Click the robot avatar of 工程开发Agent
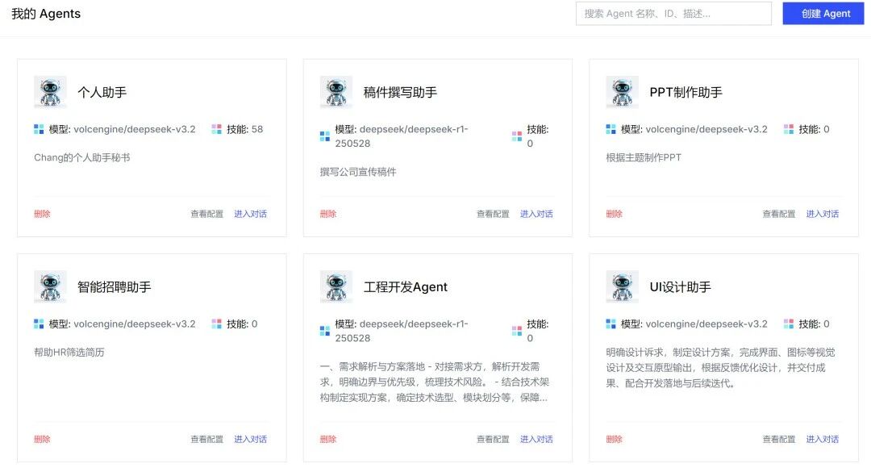Screen dimensions: 871x476 tap(335, 286)
